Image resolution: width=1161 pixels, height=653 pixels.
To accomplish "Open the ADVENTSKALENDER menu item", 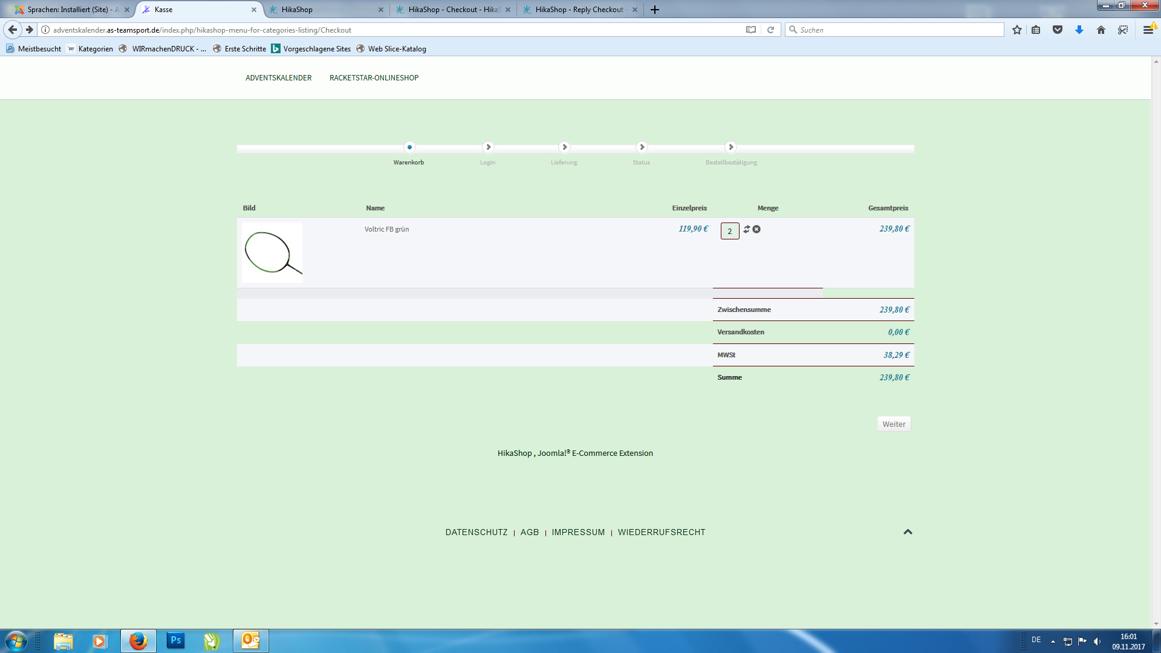I will click(278, 78).
